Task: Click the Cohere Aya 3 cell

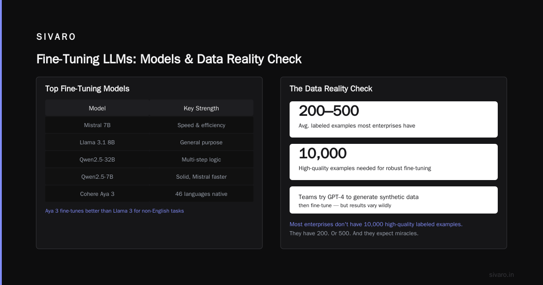Action: pos(97,194)
